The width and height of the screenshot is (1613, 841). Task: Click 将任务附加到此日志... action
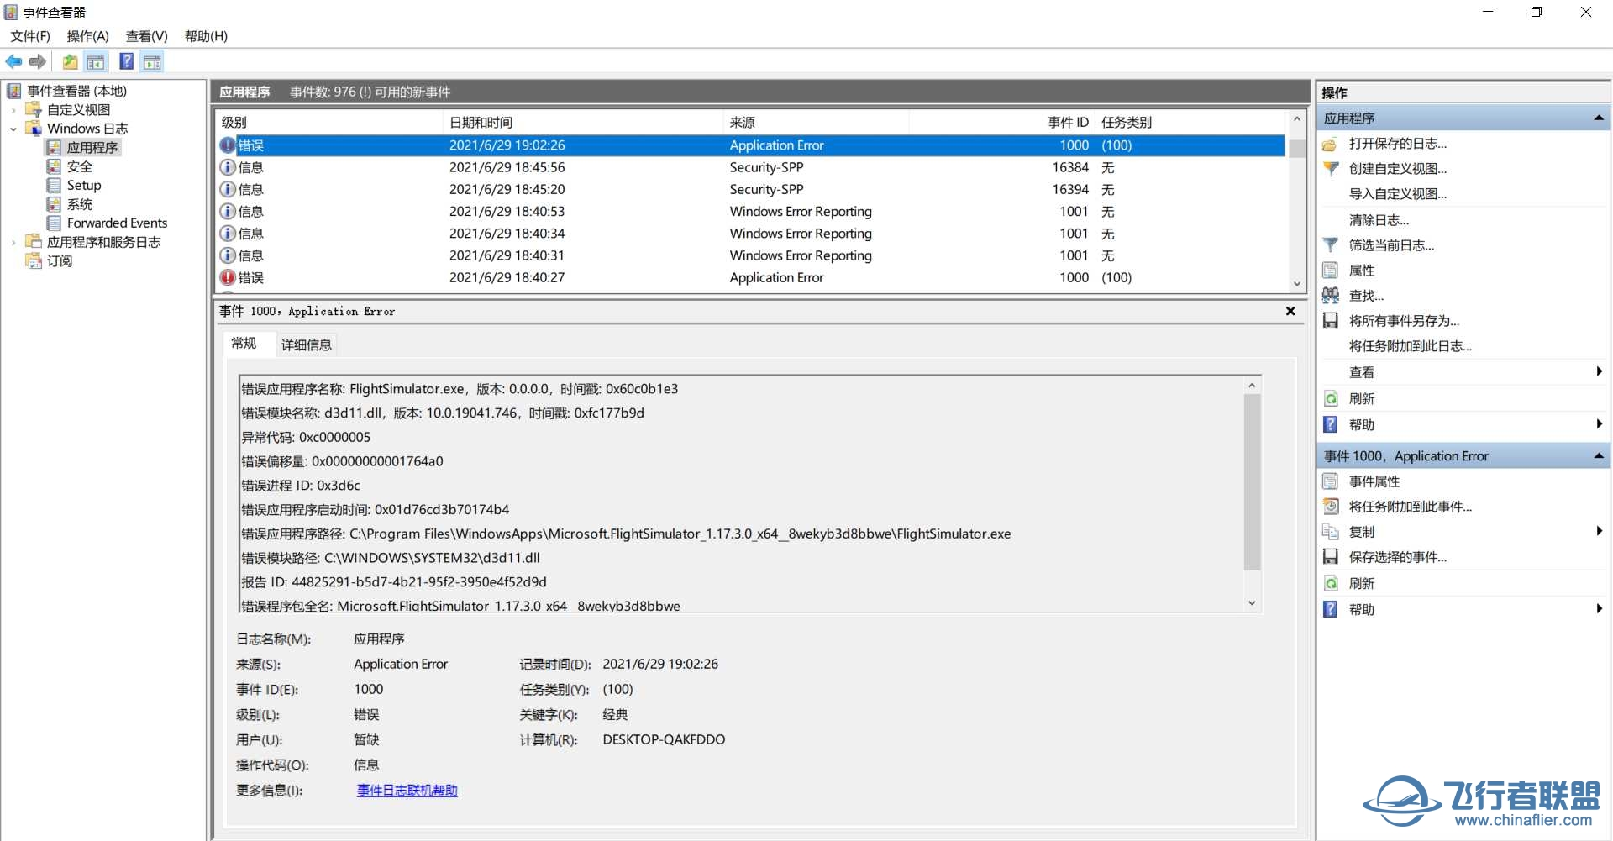[1411, 346]
